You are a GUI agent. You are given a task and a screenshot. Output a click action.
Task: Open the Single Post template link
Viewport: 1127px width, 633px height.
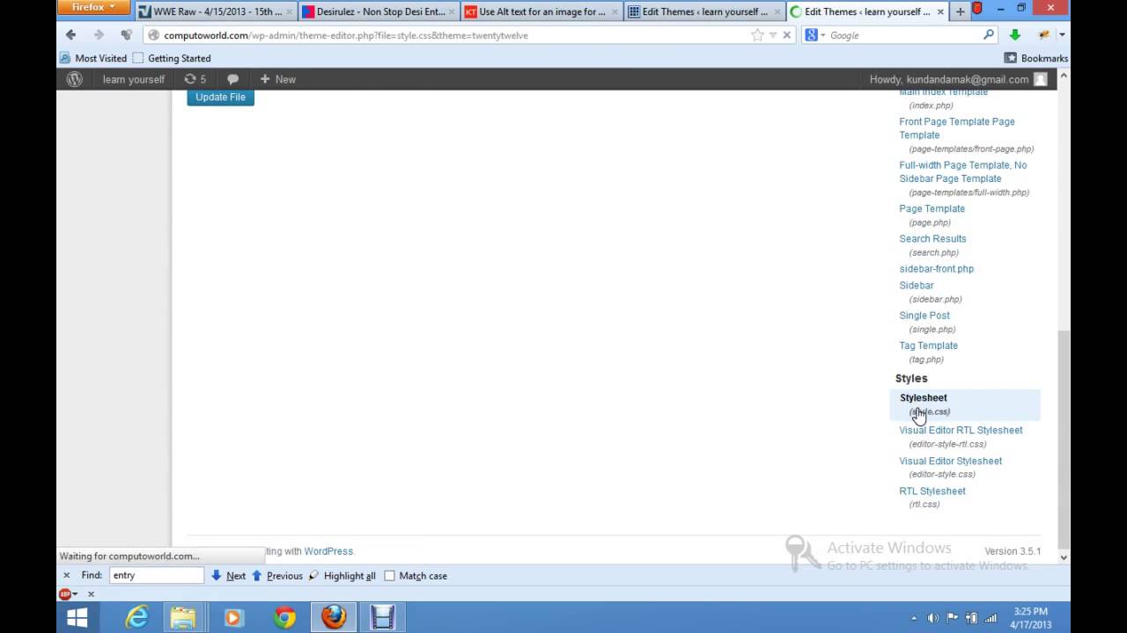pyautogui.click(x=924, y=315)
